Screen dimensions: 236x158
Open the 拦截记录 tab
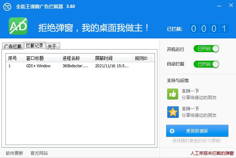click(35, 46)
